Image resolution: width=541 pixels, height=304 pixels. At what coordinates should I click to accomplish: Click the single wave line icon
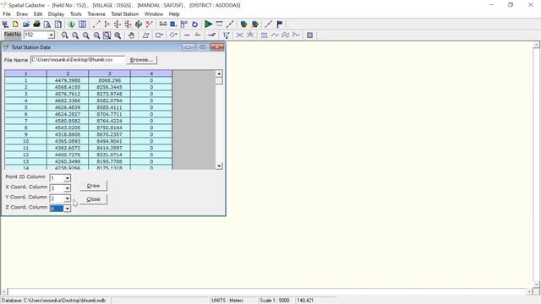click(x=275, y=35)
